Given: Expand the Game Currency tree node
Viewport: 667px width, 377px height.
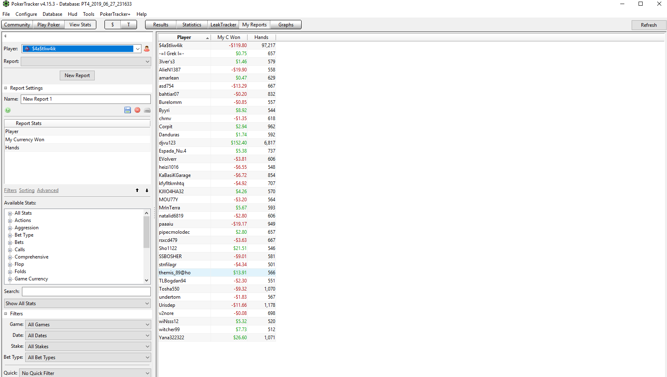Looking at the screenshot, I should pyautogui.click(x=10, y=279).
